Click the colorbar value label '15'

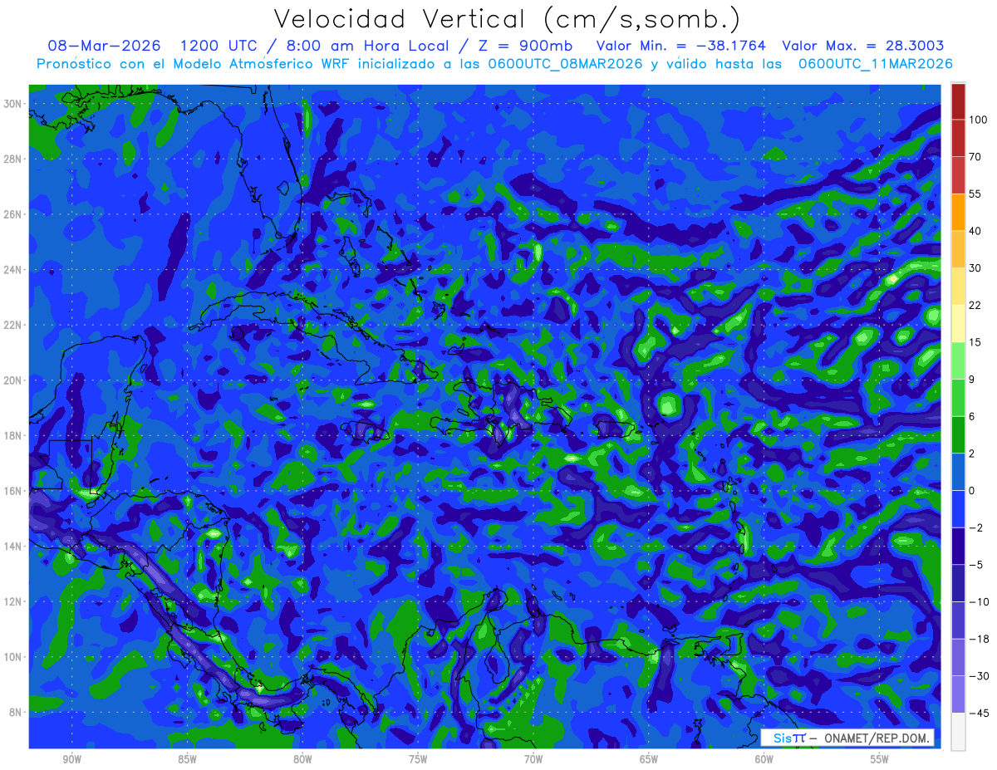click(x=975, y=342)
